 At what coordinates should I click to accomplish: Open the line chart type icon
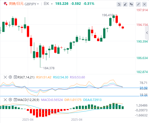tap(119, 4)
